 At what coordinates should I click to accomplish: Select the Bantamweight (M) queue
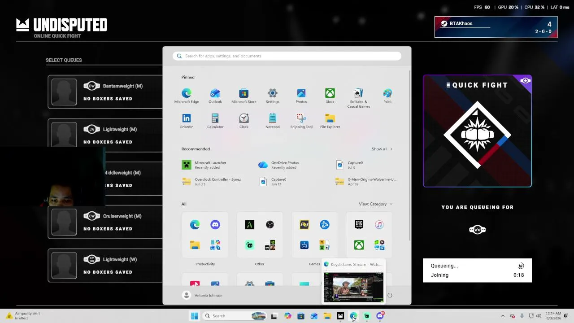(x=105, y=92)
